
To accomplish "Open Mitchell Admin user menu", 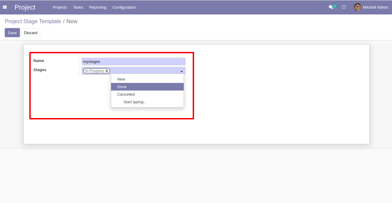I will (371, 7).
